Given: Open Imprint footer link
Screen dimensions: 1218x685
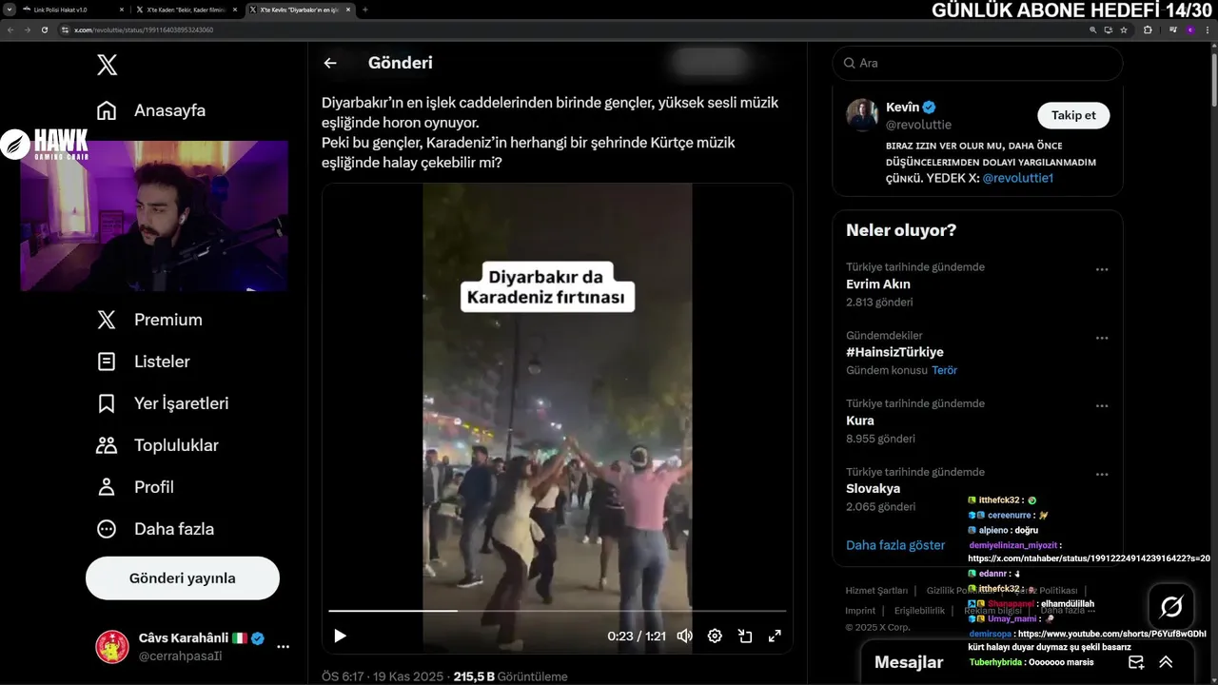Looking at the screenshot, I should point(860,611).
